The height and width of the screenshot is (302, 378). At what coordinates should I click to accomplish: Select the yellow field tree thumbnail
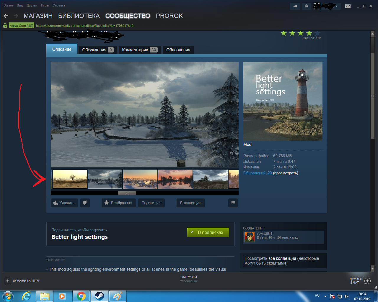click(70, 179)
